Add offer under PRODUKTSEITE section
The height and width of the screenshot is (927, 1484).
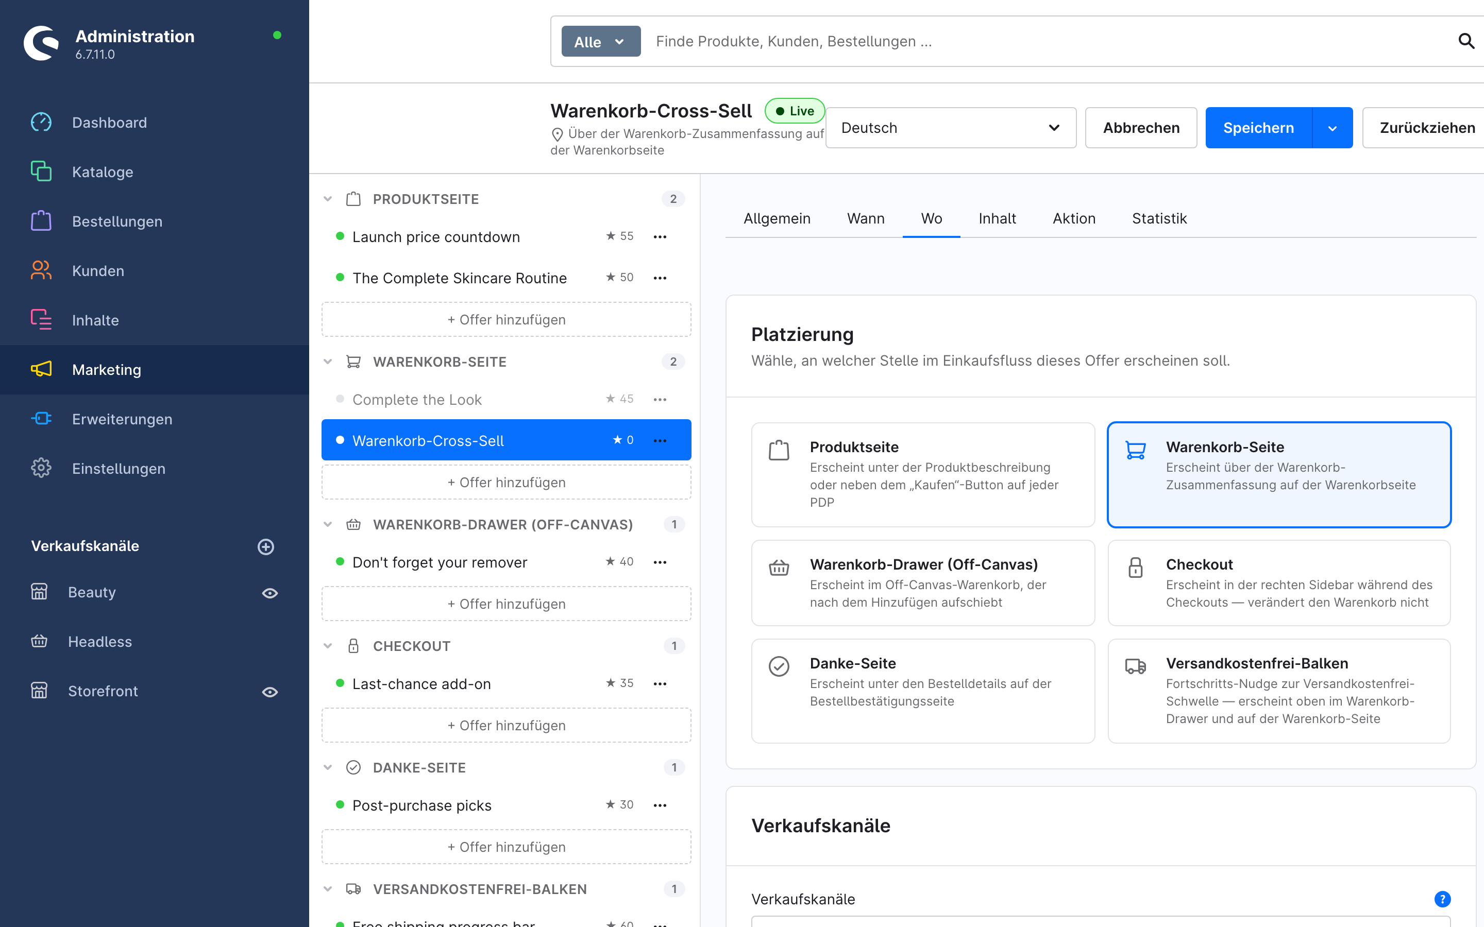click(x=506, y=319)
